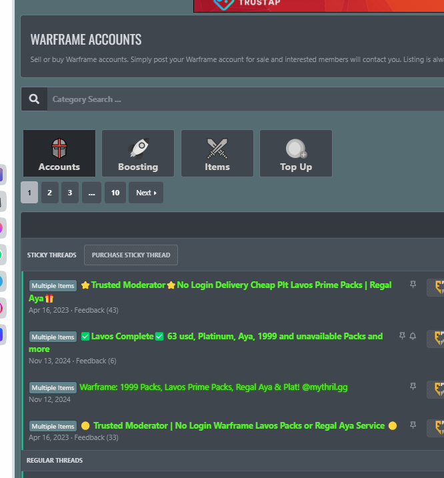Click the Sticky Threads label

tap(51, 255)
